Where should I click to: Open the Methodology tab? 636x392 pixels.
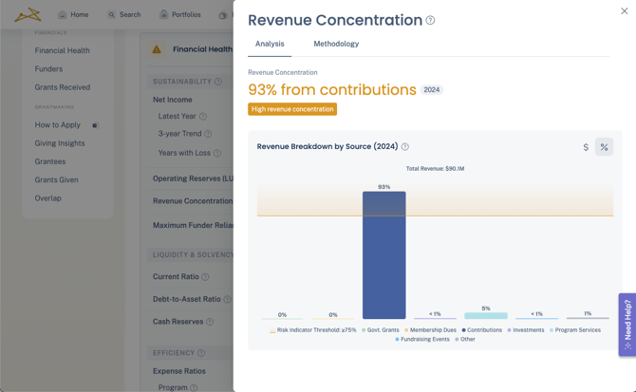click(x=336, y=44)
